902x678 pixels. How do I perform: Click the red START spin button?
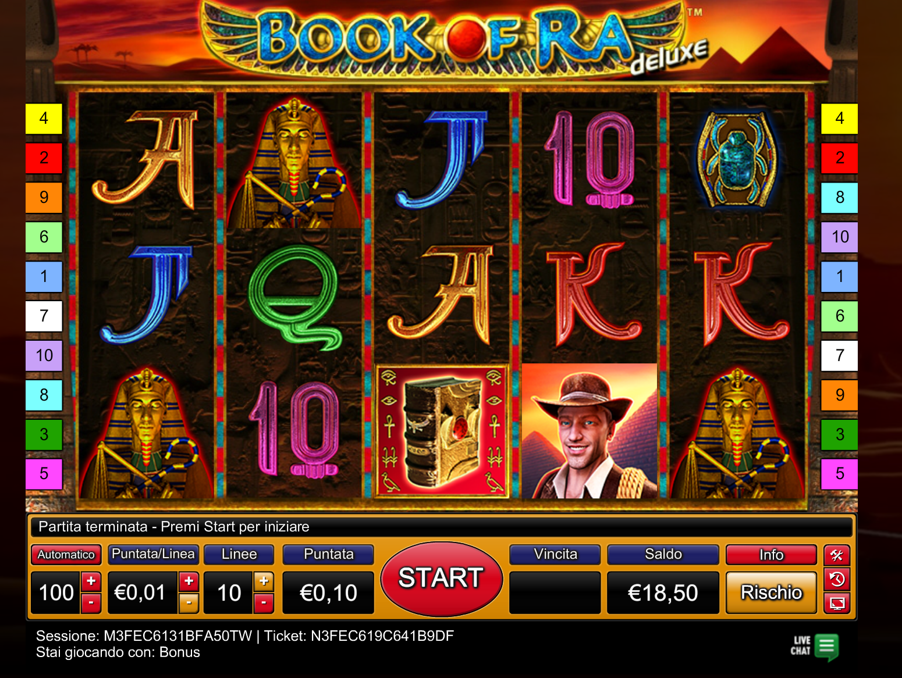point(441,579)
